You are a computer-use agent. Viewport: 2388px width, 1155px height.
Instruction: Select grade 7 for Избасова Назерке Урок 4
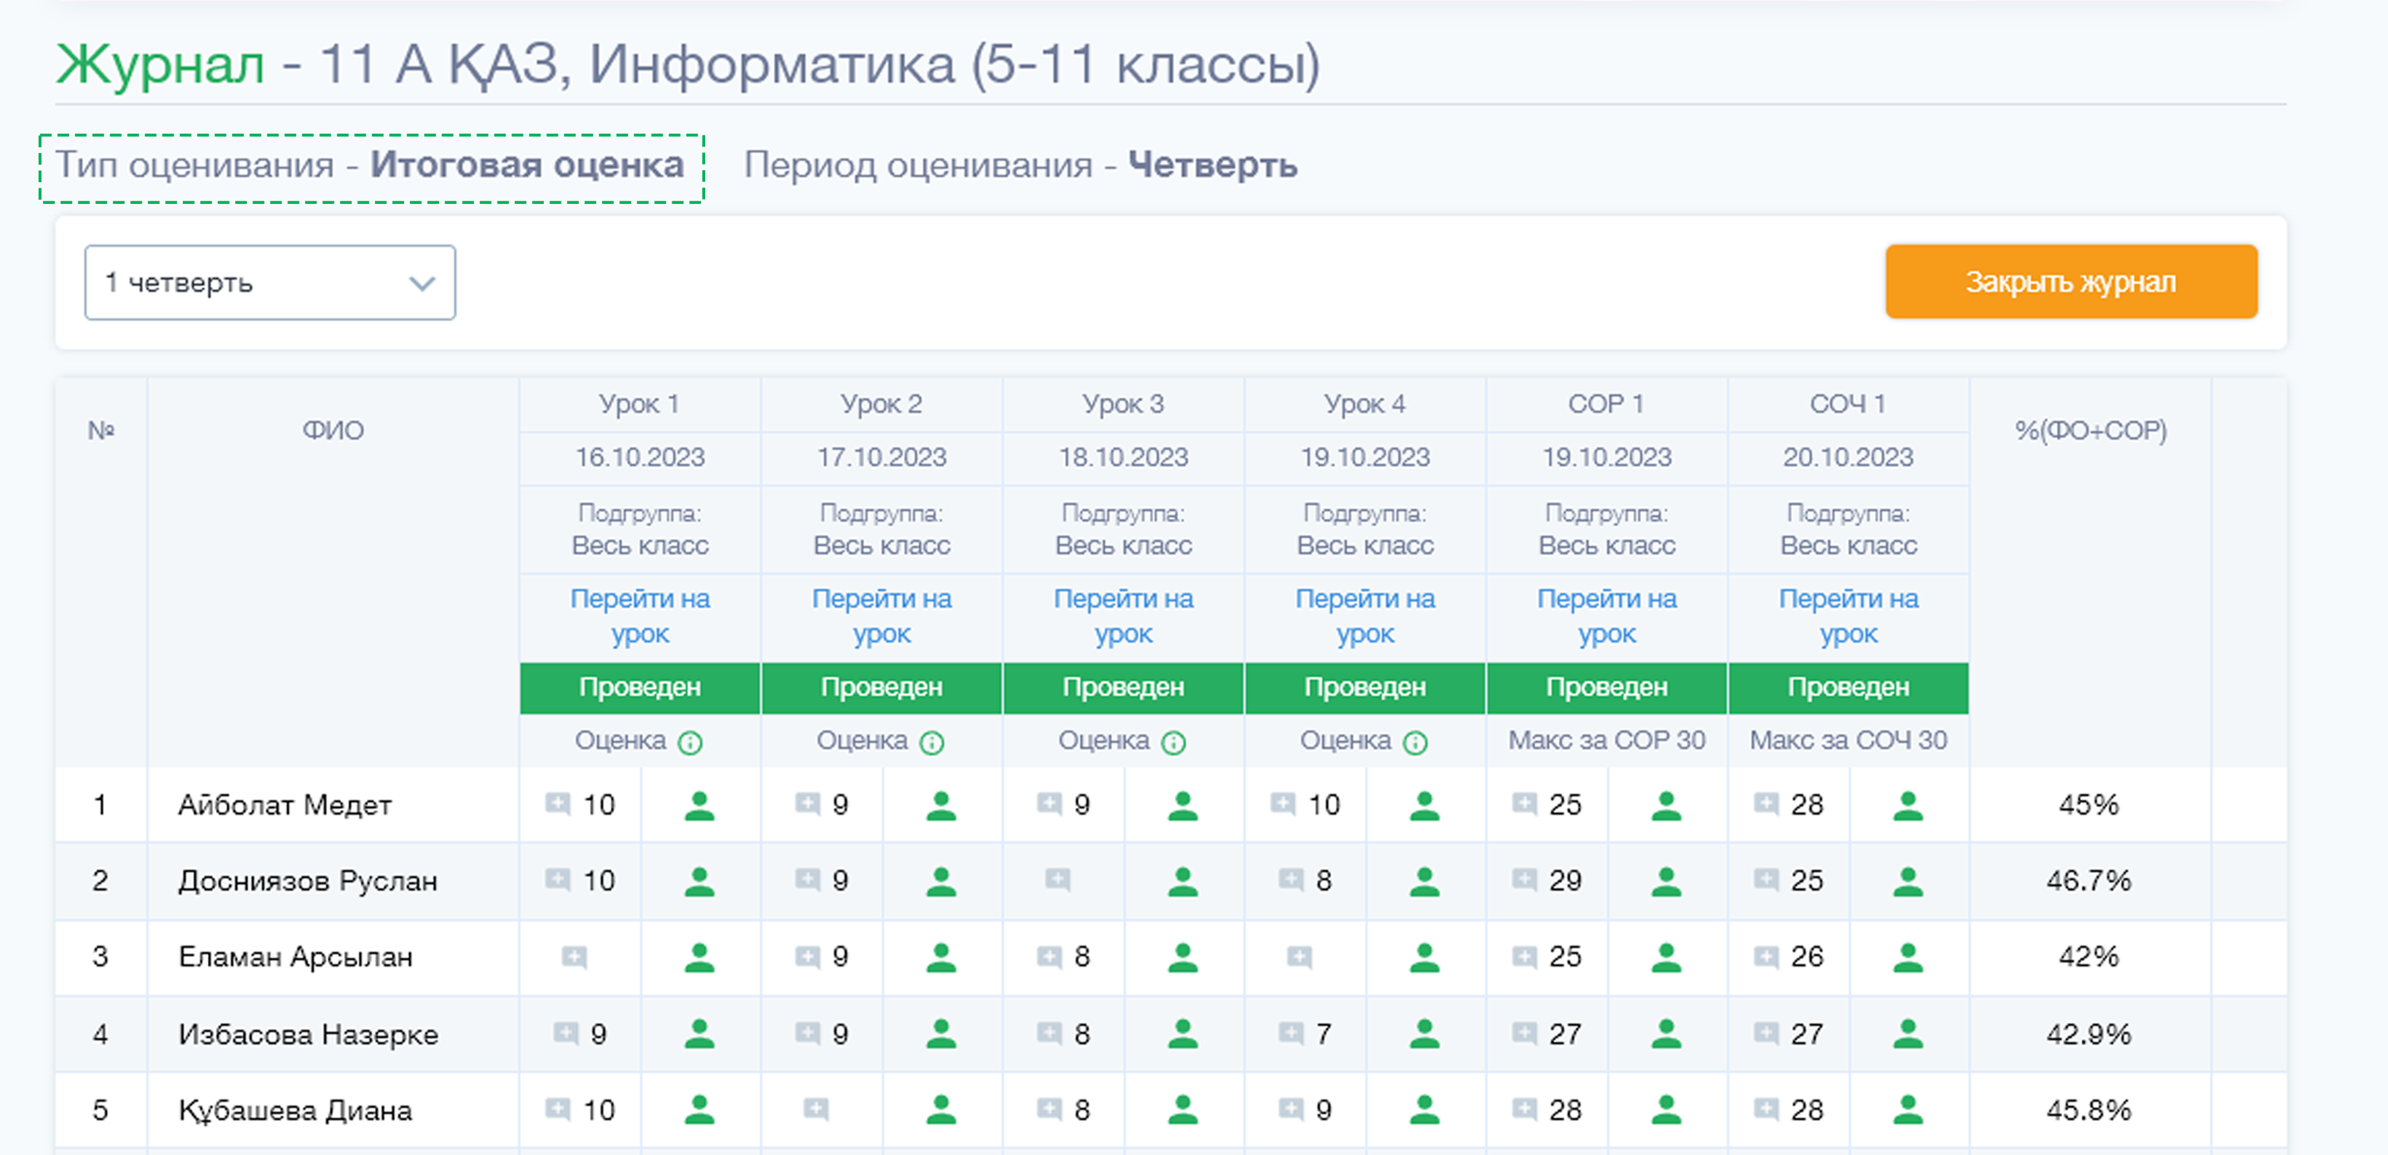point(1324,1034)
